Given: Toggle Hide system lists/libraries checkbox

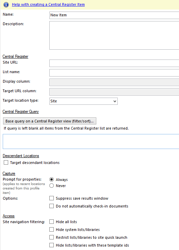Looking at the screenshot, I should (x=51, y=230).
